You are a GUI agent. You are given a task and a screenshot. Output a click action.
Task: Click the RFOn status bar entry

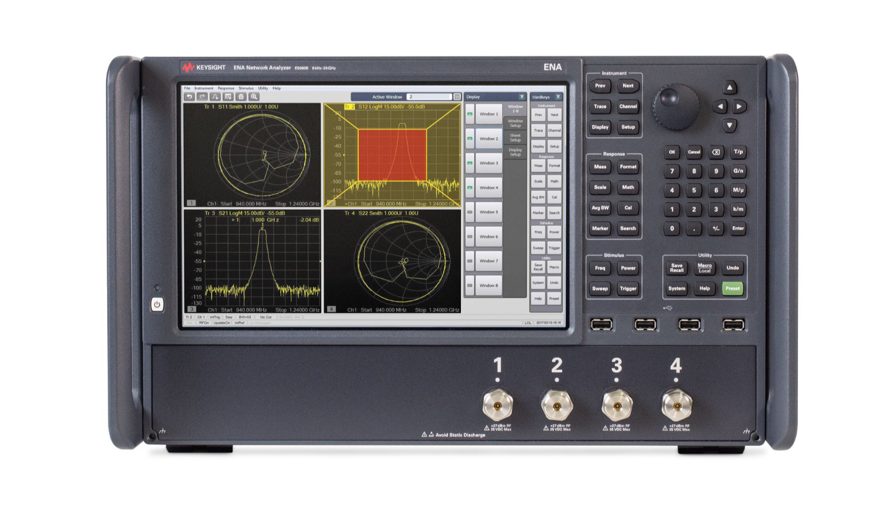pos(204,322)
